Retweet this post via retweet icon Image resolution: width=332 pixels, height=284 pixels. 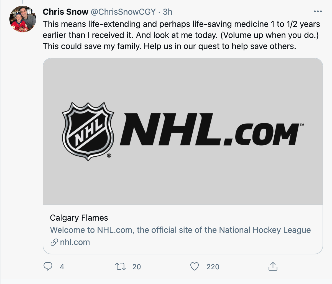pos(121,267)
